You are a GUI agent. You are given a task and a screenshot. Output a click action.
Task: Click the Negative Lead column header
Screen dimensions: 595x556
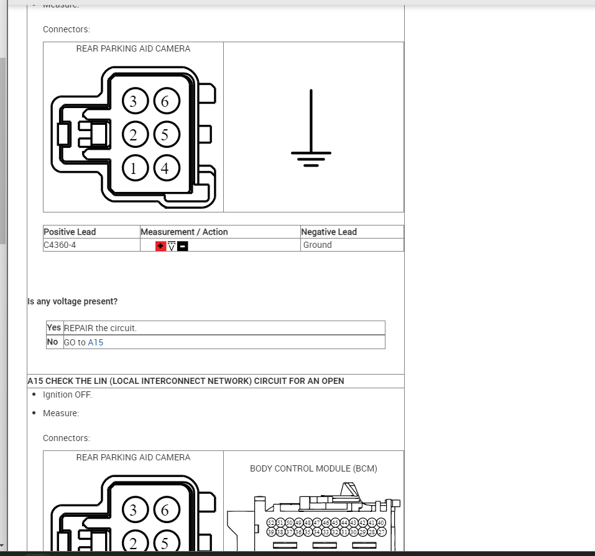click(x=352, y=232)
